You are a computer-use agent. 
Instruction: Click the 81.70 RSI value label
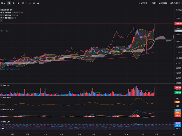[178, 123]
